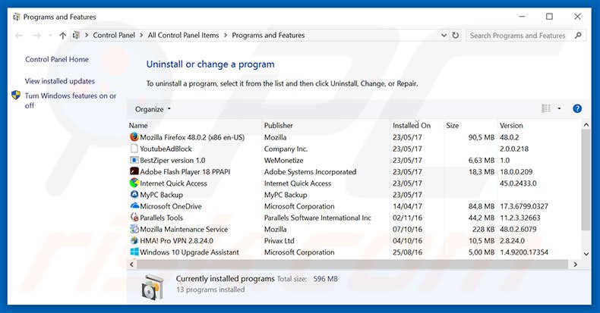Click the WeMonetize publisher cell

[283, 161]
